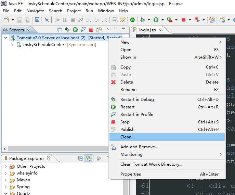
Task: Choose Clean Tomcat Work Directory...
Action: click(x=167, y=164)
